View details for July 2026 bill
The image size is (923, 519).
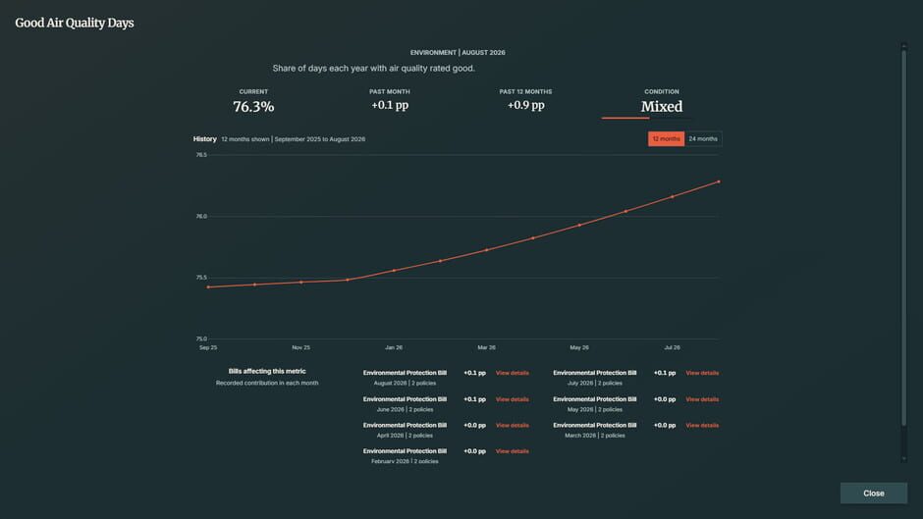click(702, 373)
